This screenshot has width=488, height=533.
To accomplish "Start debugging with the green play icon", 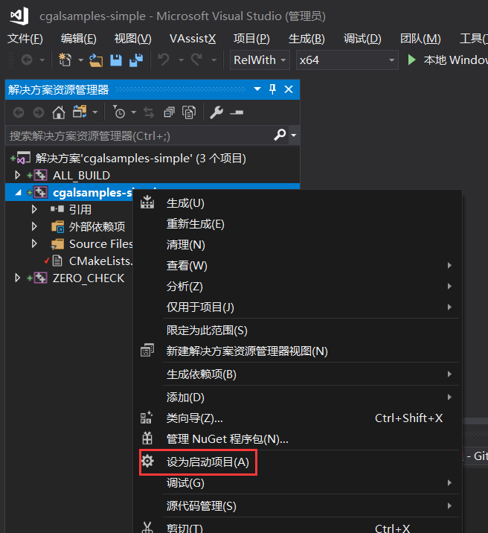I will tap(411, 60).
